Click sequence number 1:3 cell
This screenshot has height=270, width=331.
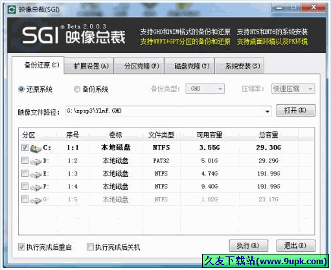click(x=73, y=174)
